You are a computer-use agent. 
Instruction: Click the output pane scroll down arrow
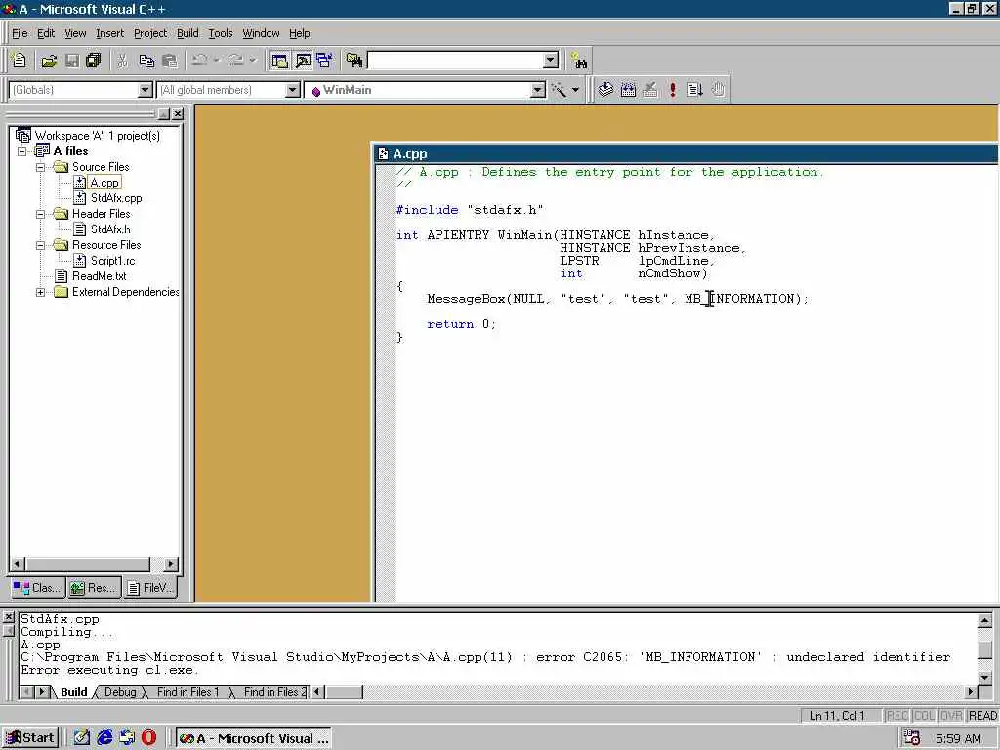(x=984, y=677)
